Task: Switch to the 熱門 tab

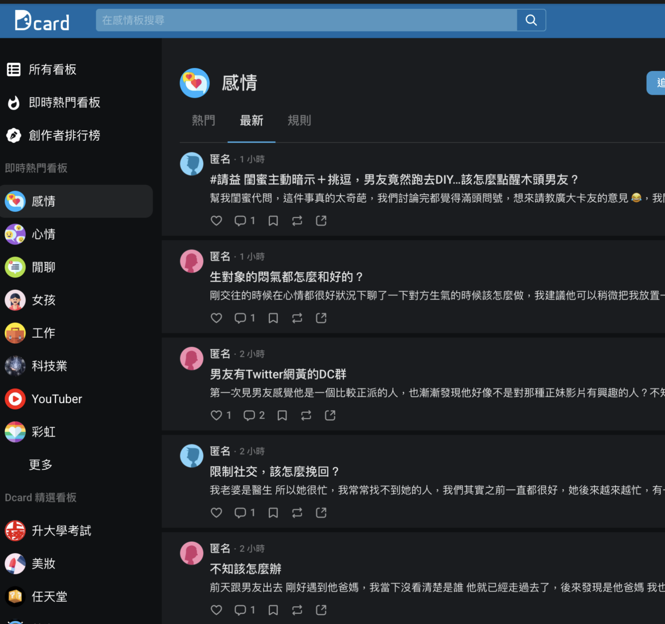Action: click(203, 121)
